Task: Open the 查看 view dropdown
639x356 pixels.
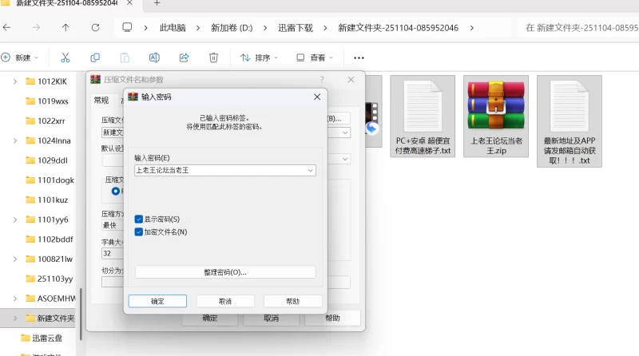Action: coord(316,57)
